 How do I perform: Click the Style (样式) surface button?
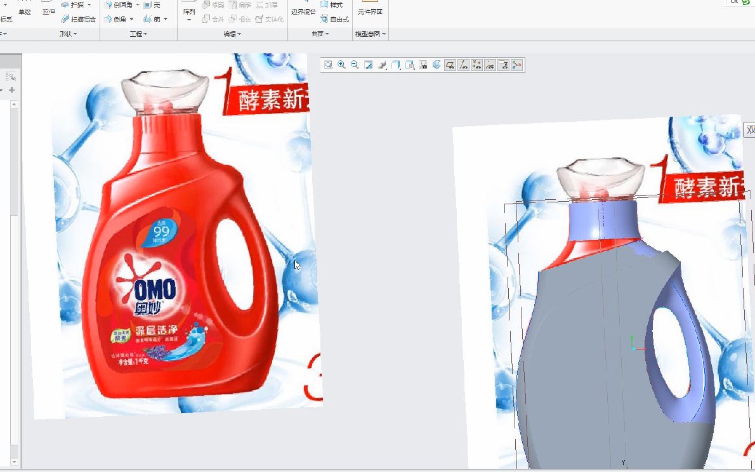point(332,5)
